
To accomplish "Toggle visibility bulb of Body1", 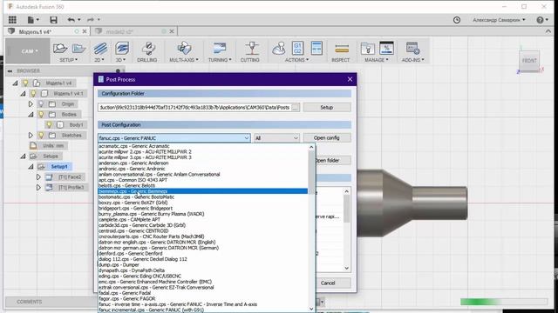I will click(x=49, y=124).
